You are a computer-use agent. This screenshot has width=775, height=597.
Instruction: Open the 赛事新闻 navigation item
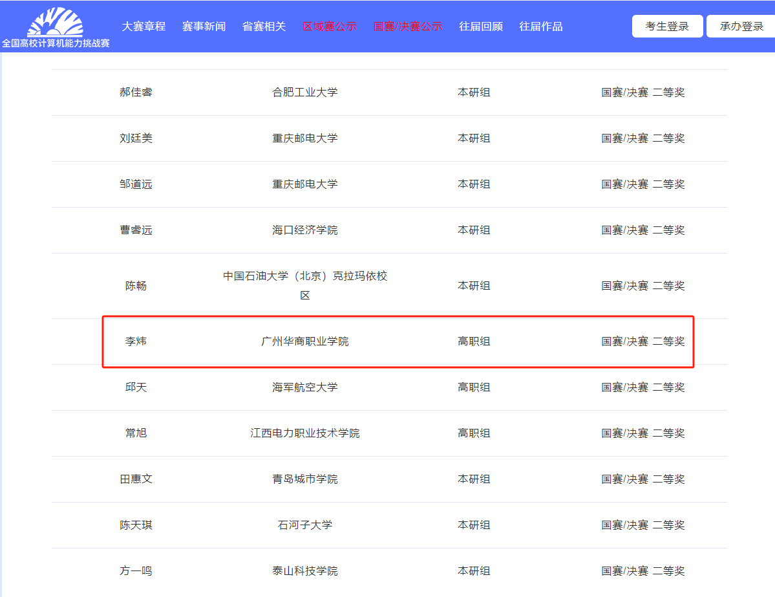tap(204, 27)
